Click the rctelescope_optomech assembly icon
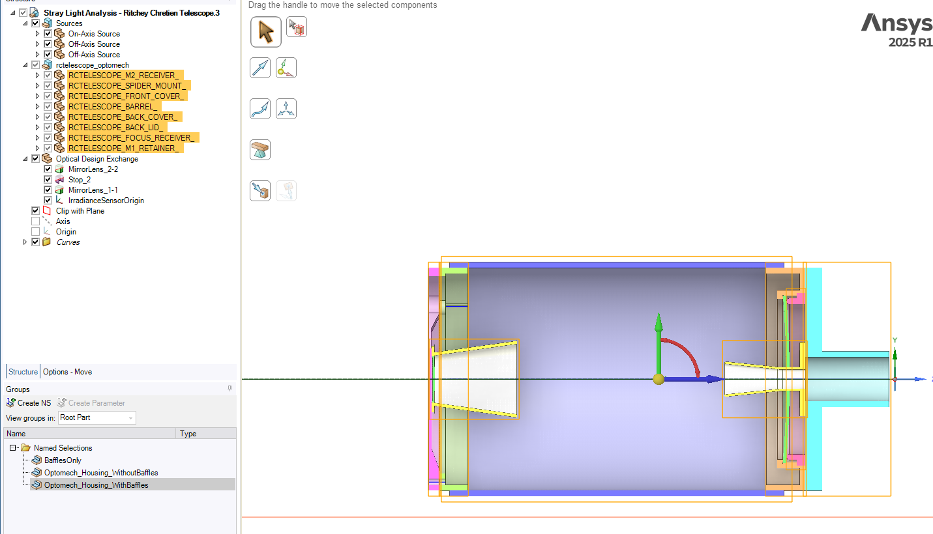Image resolution: width=933 pixels, height=534 pixels. tap(47, 65)
